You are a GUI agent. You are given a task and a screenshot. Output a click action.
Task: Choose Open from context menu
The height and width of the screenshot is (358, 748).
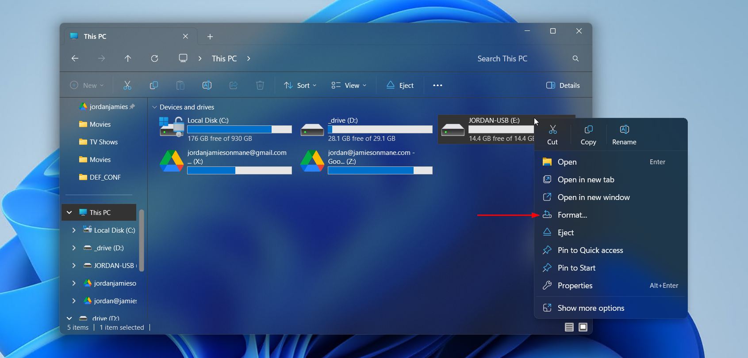pyautogui.click(x=611, y=162)
